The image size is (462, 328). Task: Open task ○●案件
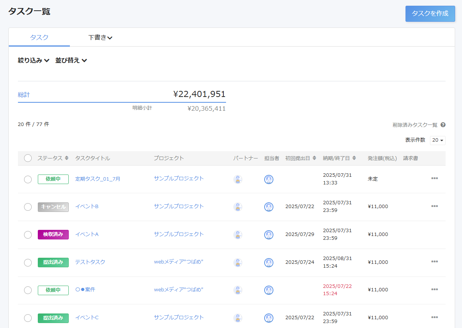coord(85,289)
